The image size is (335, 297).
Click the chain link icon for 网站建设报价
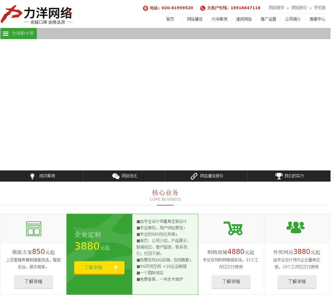194,176
